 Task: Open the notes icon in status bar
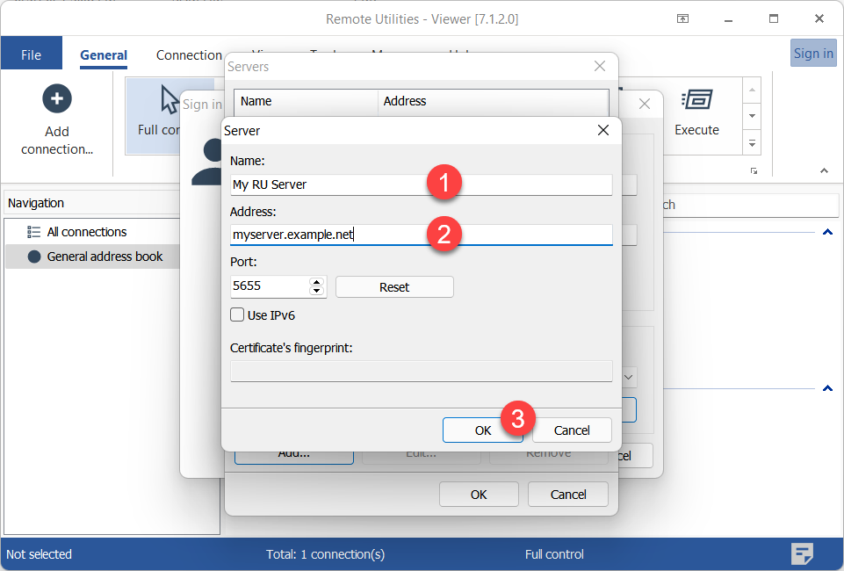(x=801, y=553)
